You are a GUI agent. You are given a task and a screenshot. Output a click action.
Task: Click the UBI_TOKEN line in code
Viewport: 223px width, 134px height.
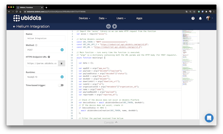point(102,42)
